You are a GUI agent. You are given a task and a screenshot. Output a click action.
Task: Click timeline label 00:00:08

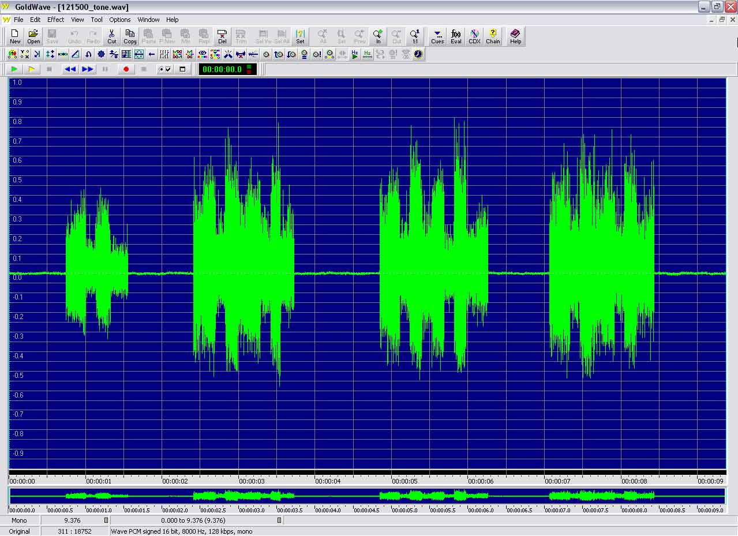634,481
